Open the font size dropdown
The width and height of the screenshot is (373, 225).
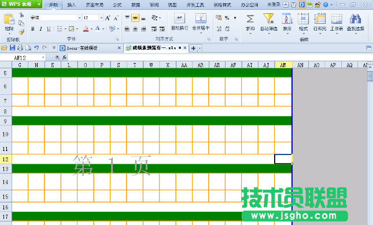point(101,18)
